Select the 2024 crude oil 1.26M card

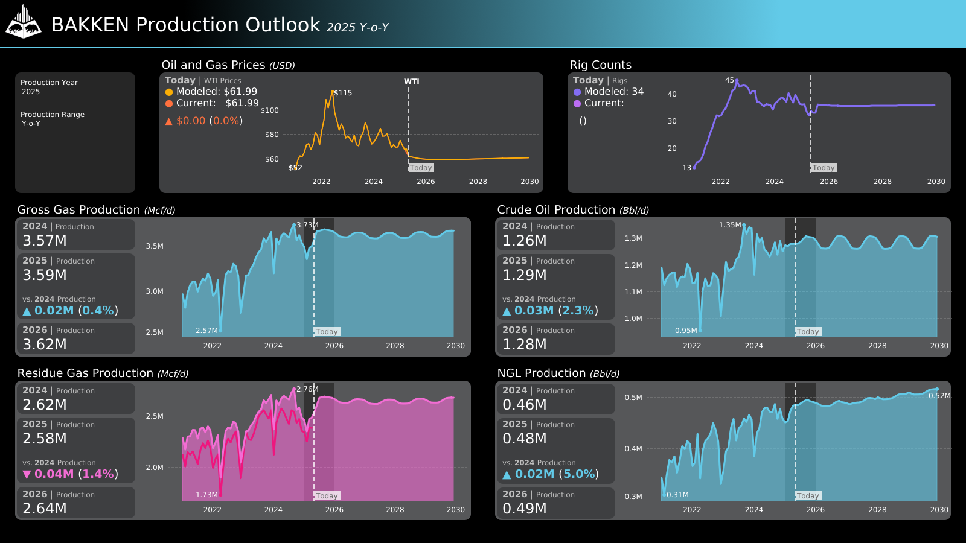click(555, 234)
